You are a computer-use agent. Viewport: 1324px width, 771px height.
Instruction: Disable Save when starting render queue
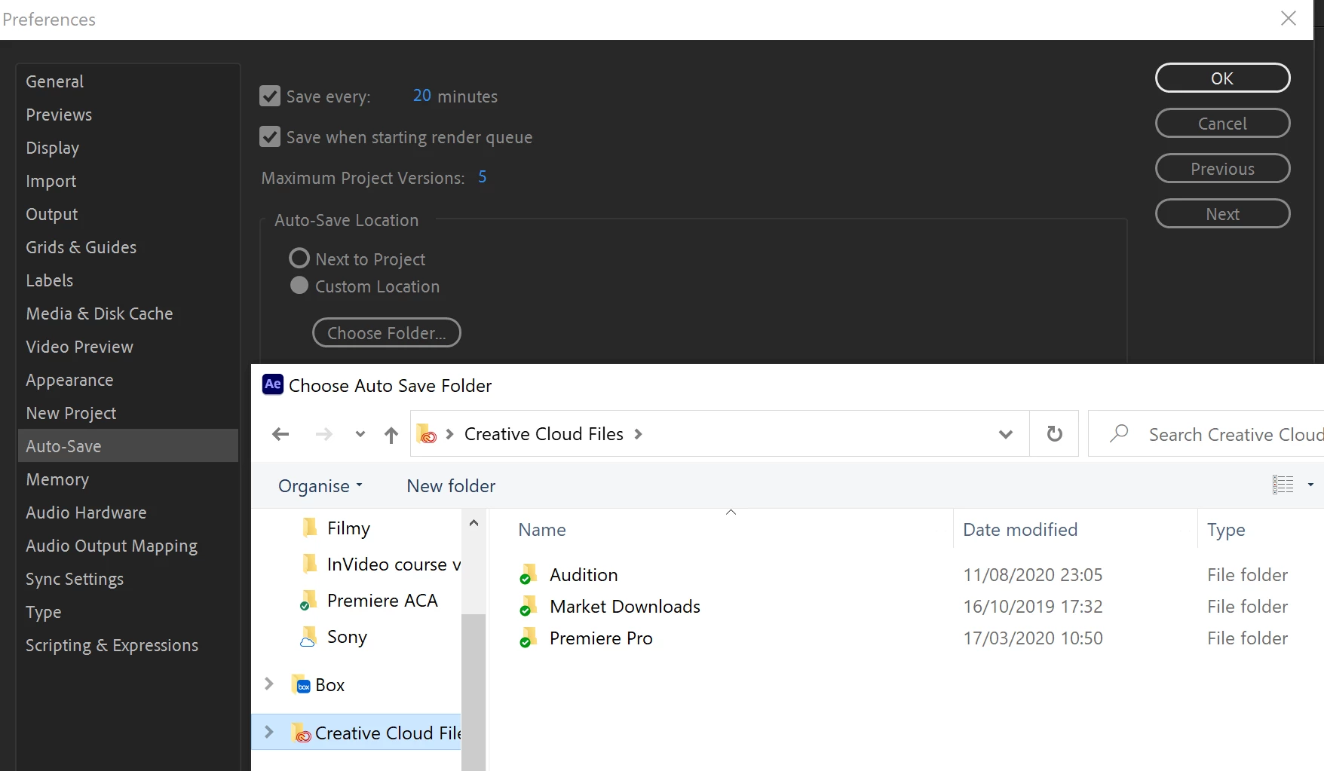pos(270,136)
